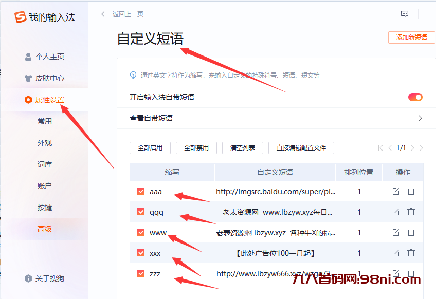Select 皮肤中心 in the sidebar
Image resolution: width=436 pixels, height=299 pixels.
point(49,78)
